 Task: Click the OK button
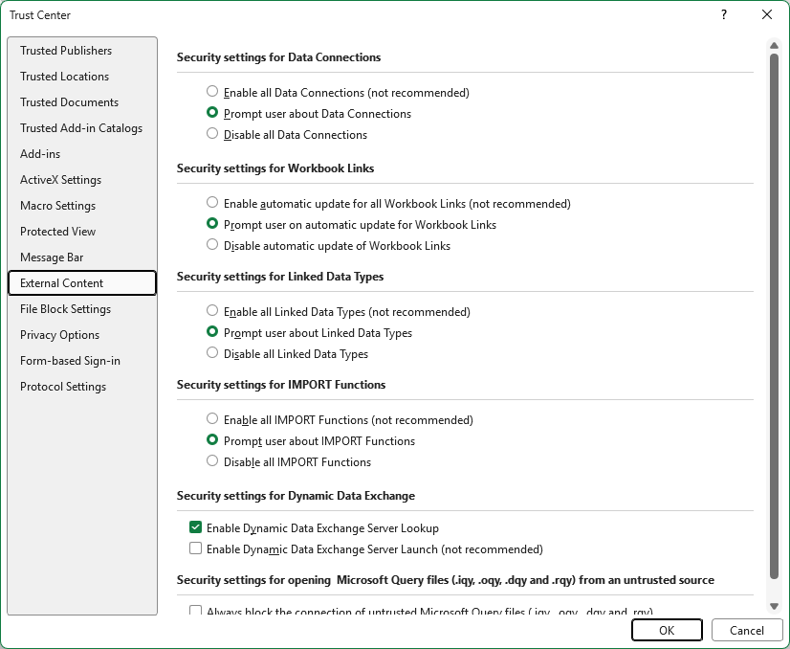(x=667, y=630)
